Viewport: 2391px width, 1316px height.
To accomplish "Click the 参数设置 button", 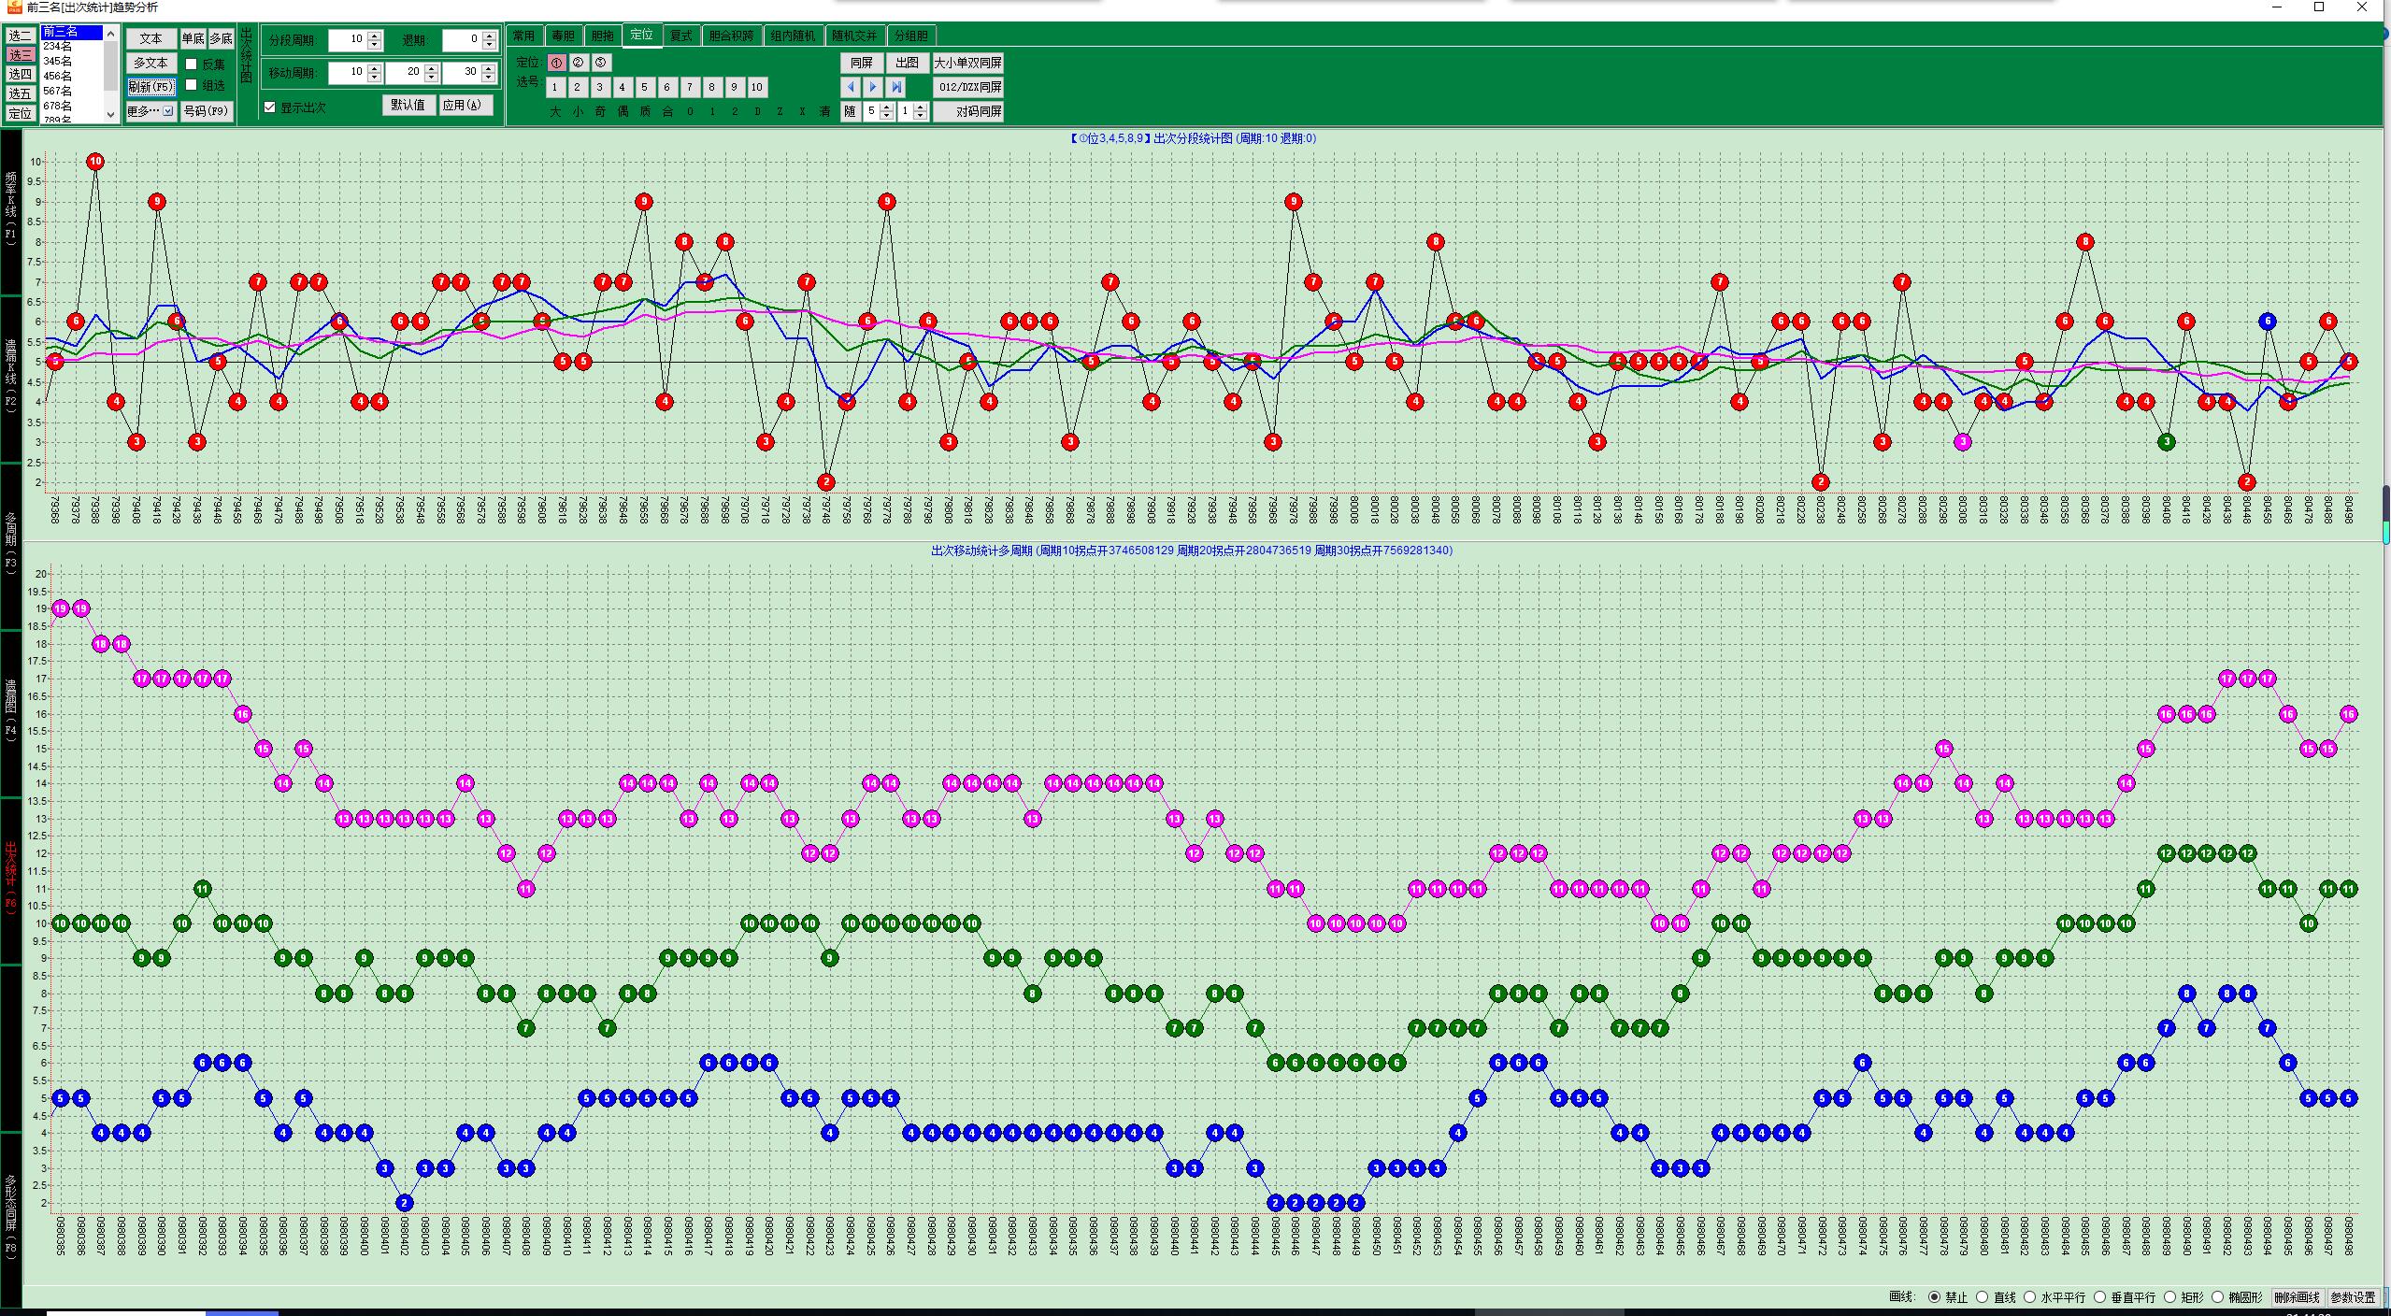I will (2353, 1297).
